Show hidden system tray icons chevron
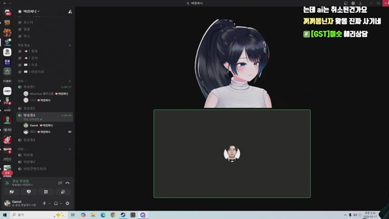Screen dimensions: 389x219 (x=345, y=215)
